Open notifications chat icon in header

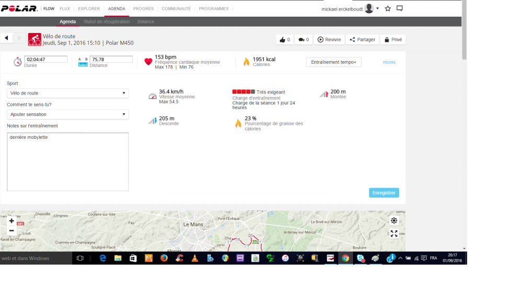pos(400,8)
